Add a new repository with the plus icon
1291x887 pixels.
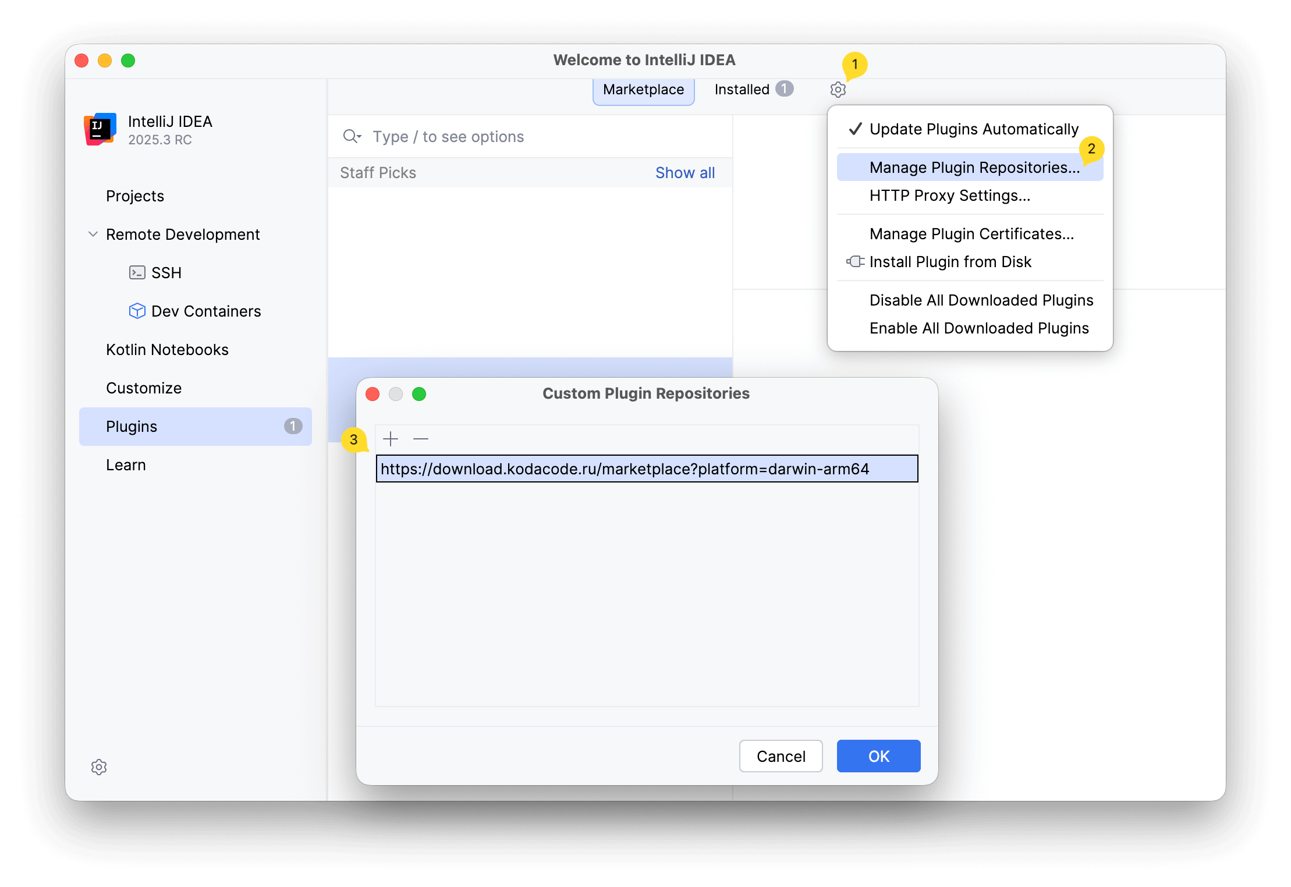point(391,438)
